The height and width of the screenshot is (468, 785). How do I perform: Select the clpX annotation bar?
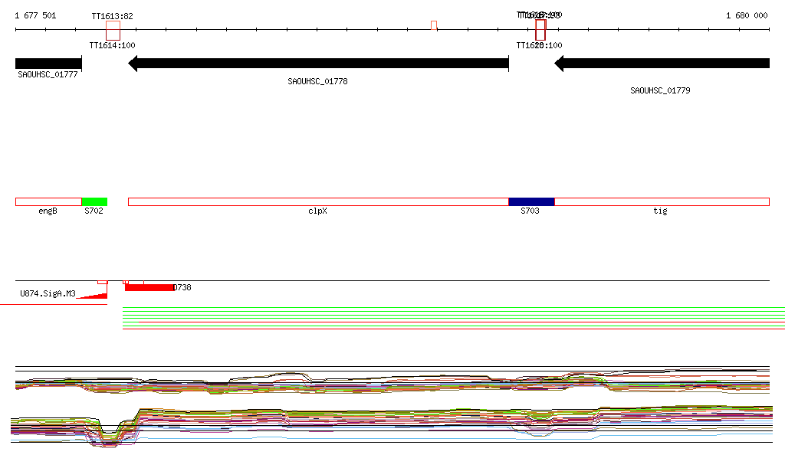[318, 201]
